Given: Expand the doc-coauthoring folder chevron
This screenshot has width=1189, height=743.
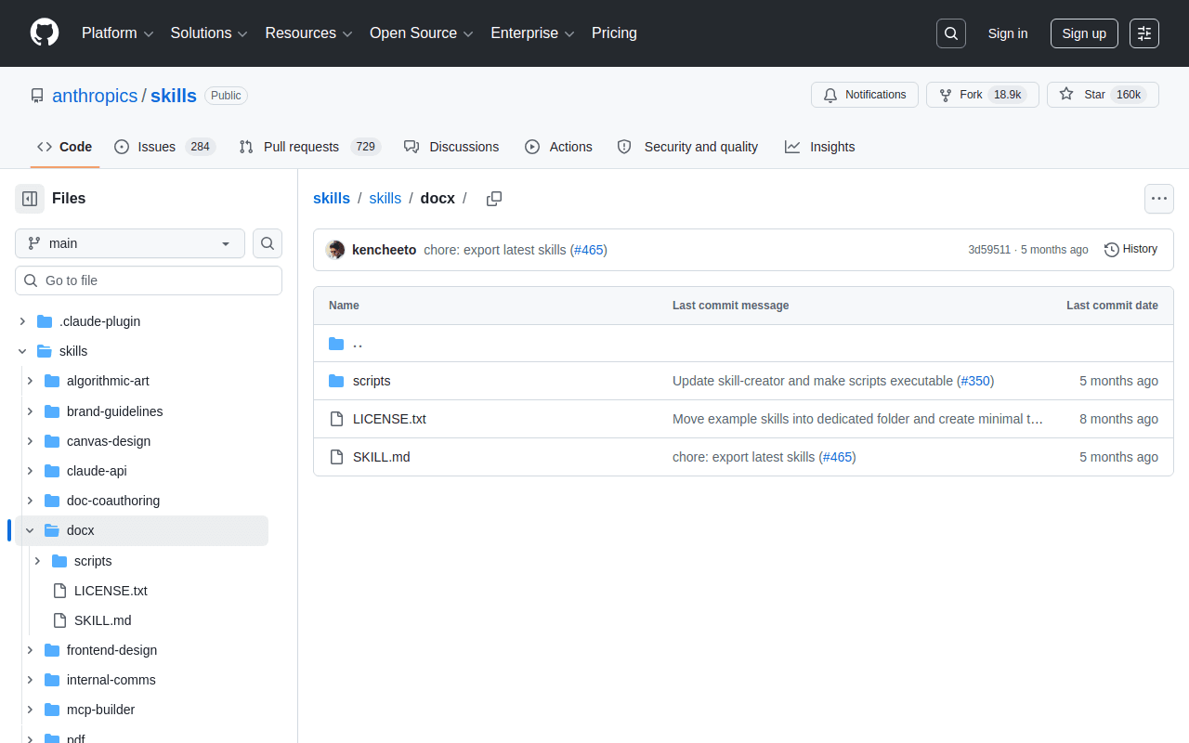Looking at the screenshot, I should tap(30, 501).
